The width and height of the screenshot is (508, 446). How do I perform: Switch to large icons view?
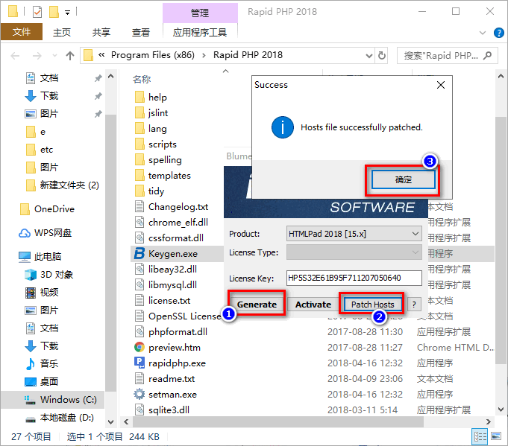click(496, 436)
